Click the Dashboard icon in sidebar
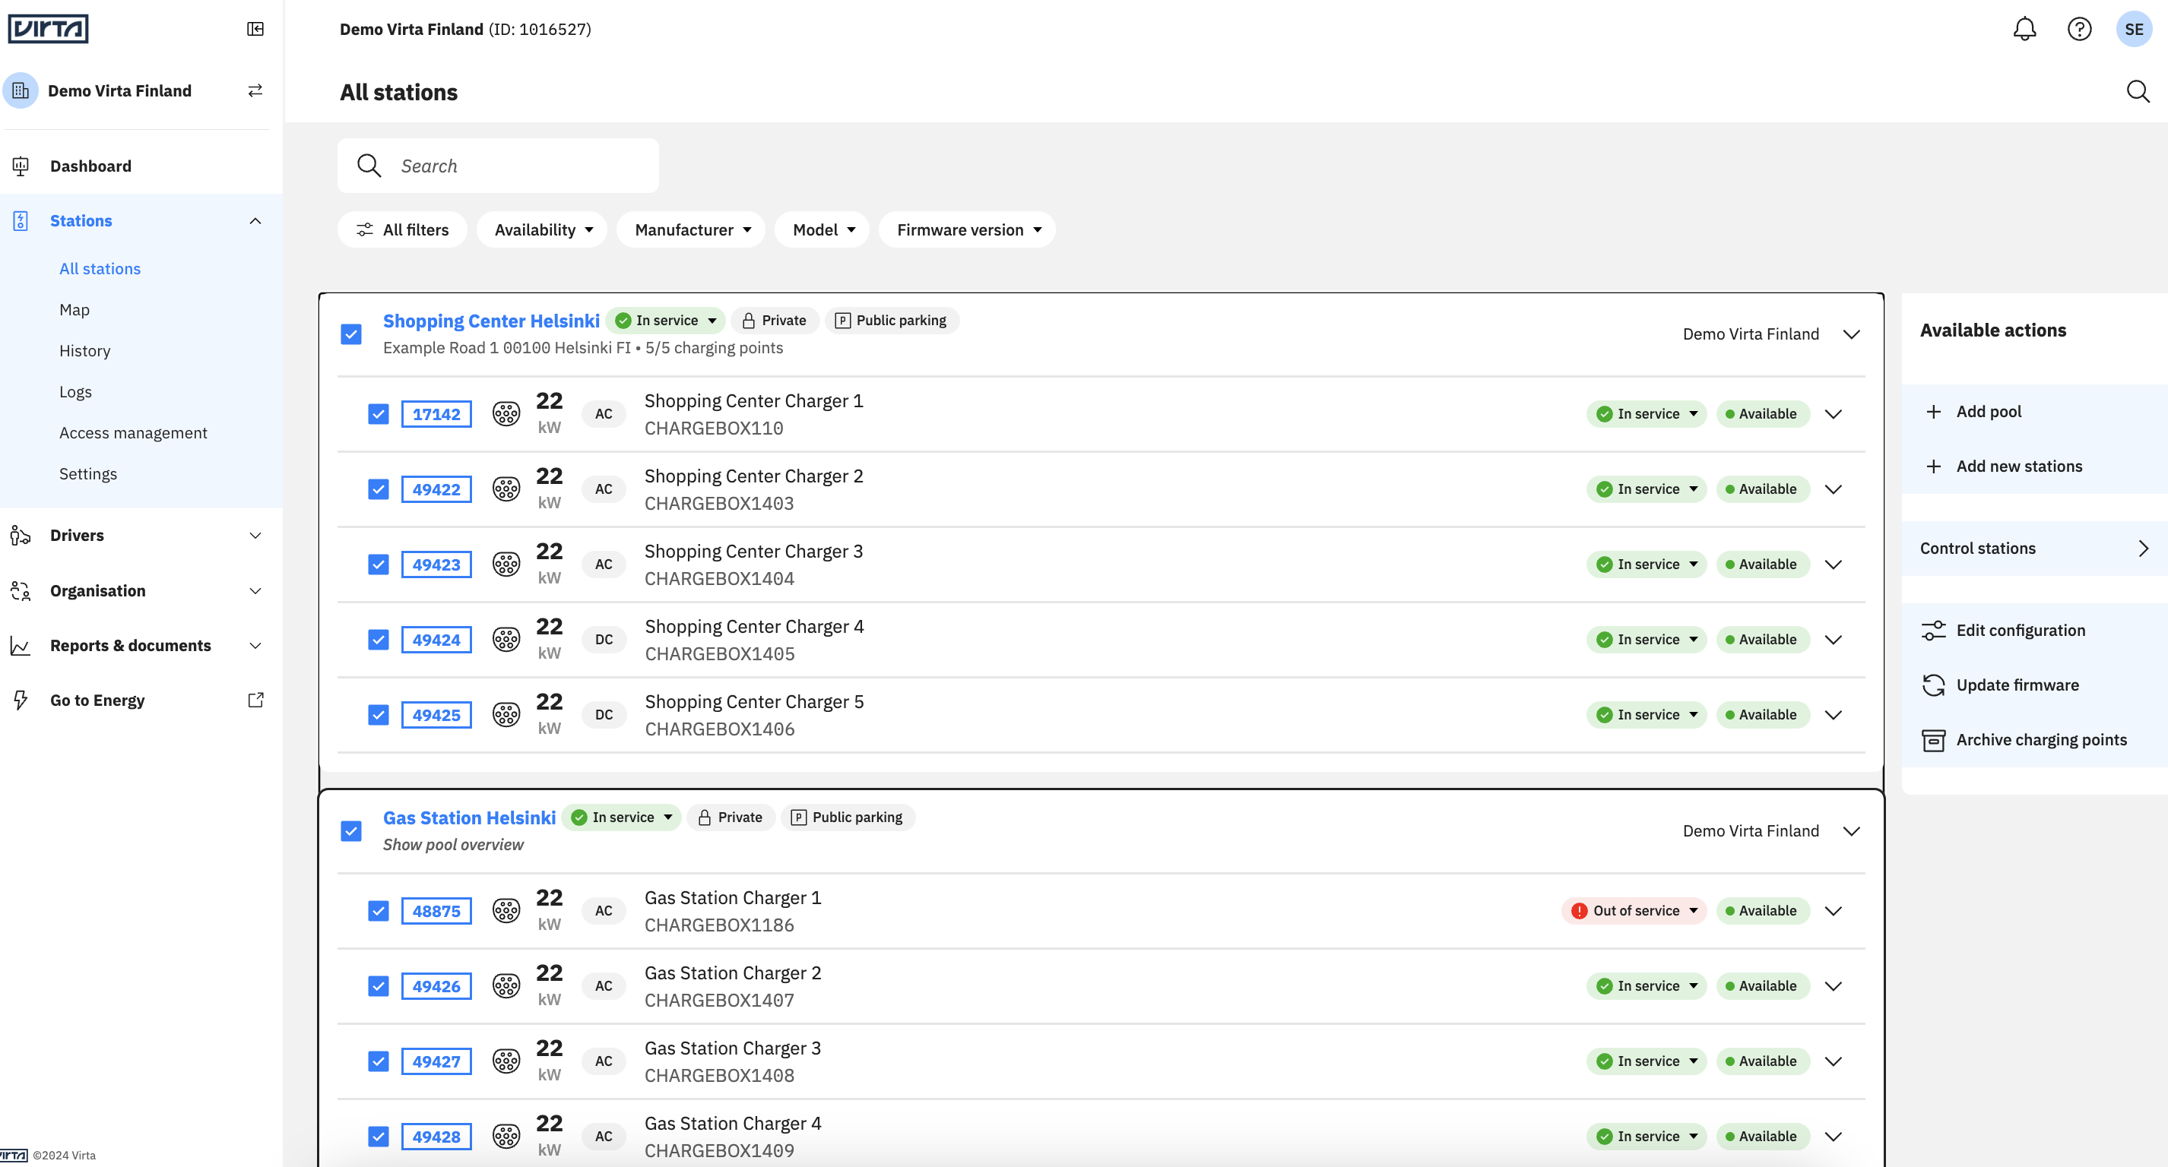 (21, 166)
